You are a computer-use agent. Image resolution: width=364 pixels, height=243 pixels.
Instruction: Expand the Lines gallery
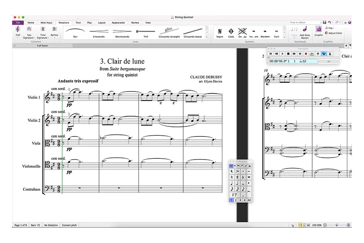pyautogui.click(x=207, y=37)
